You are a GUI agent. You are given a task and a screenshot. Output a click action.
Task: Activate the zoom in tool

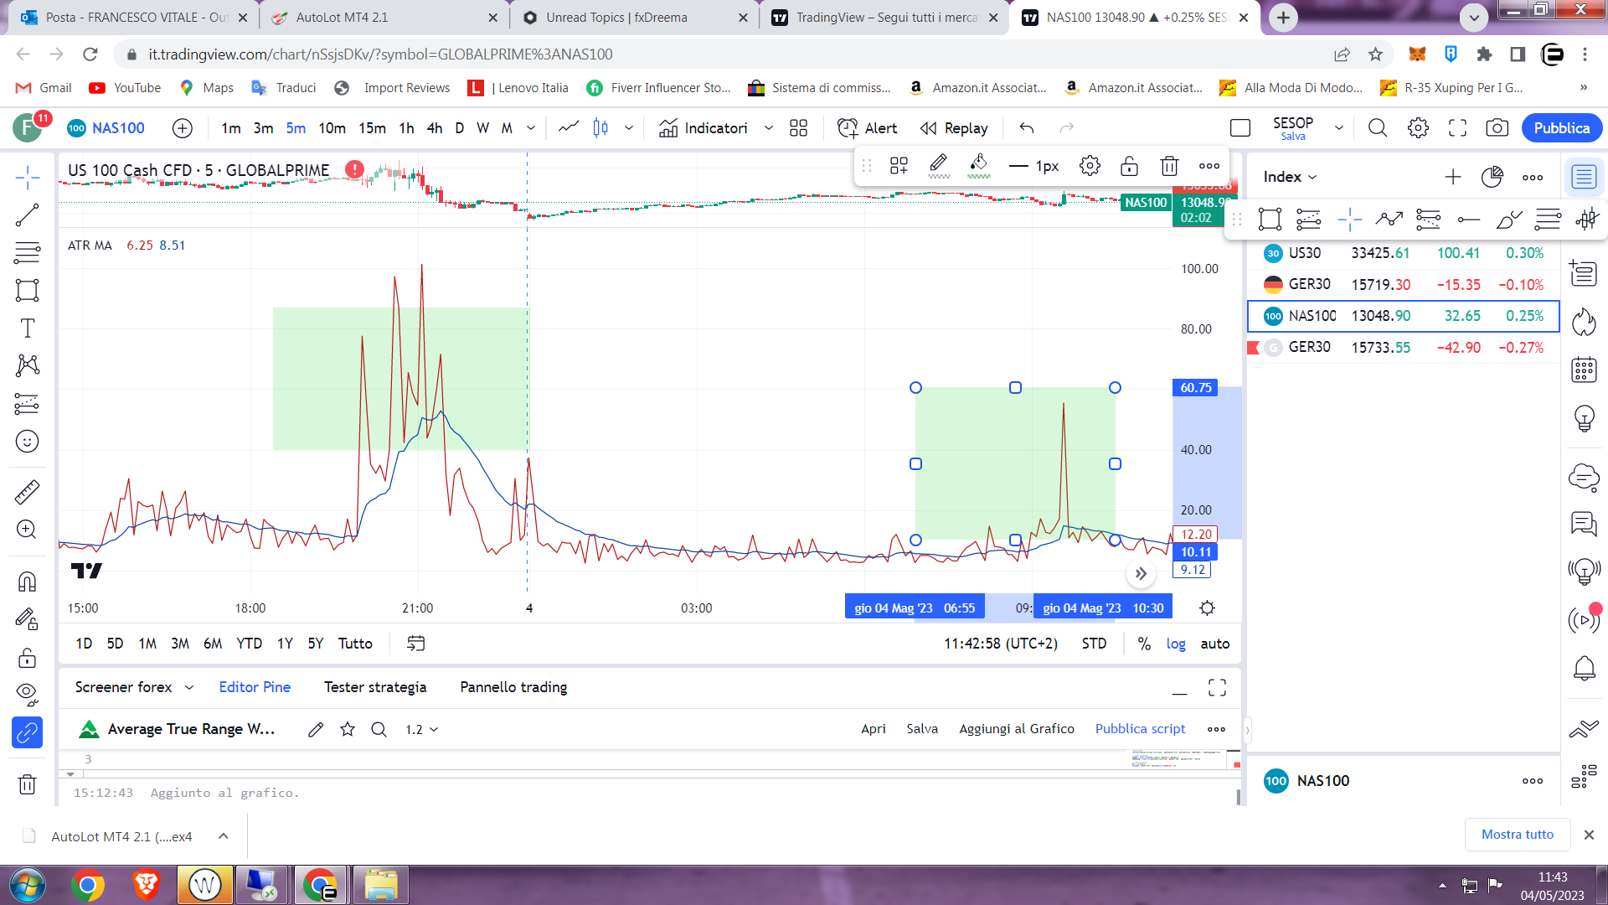pyautogui.click(x=28, y=530)
